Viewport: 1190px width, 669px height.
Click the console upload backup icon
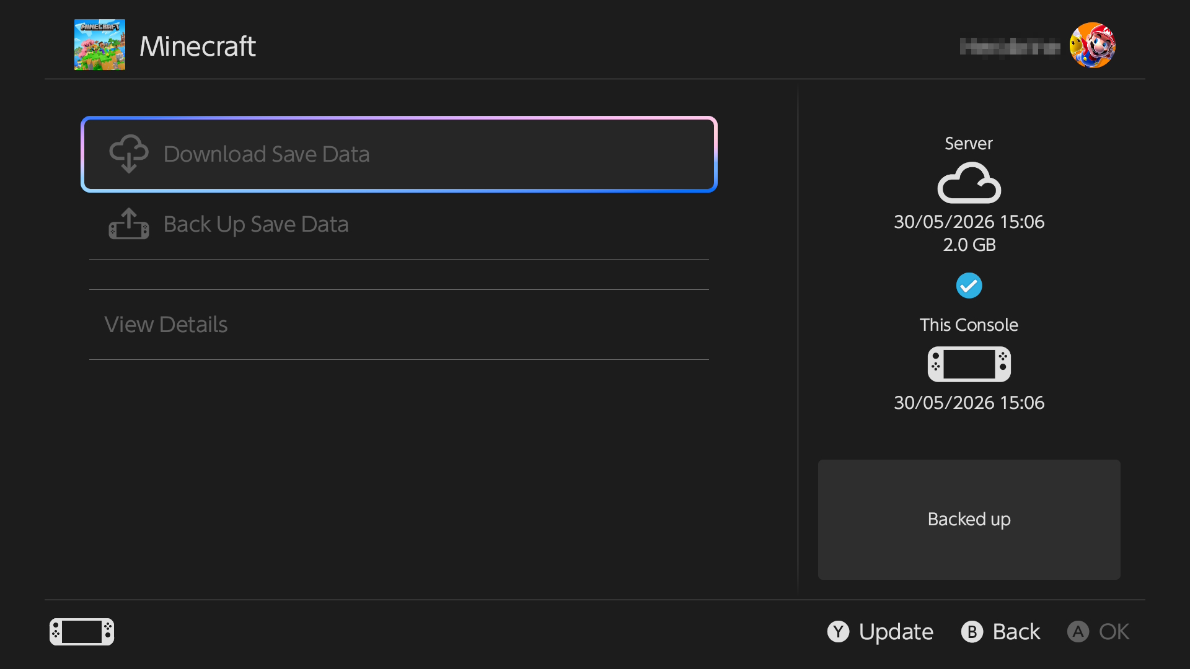[129, 224]
